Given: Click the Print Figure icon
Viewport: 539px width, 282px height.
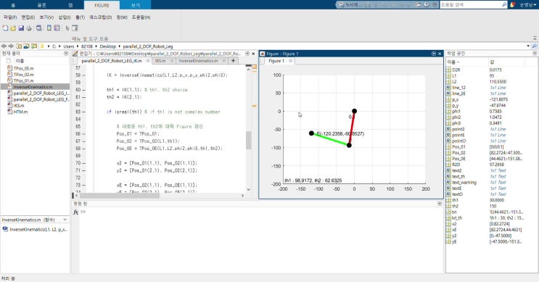Looking at the screenshot, I should click(x=29, y=28).
